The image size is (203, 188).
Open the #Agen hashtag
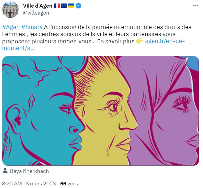pyautogui.click(x=11, y=27)
